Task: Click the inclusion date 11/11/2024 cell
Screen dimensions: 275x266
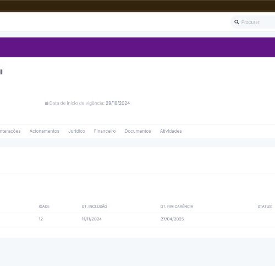Action: pos(92,219)
